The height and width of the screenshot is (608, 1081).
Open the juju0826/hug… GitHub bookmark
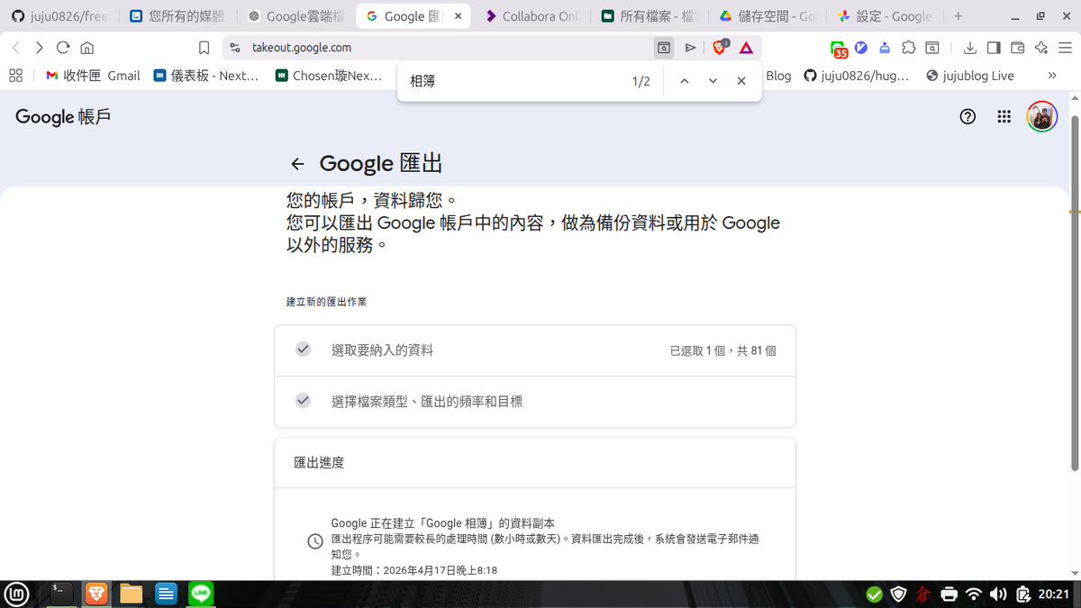857,76
